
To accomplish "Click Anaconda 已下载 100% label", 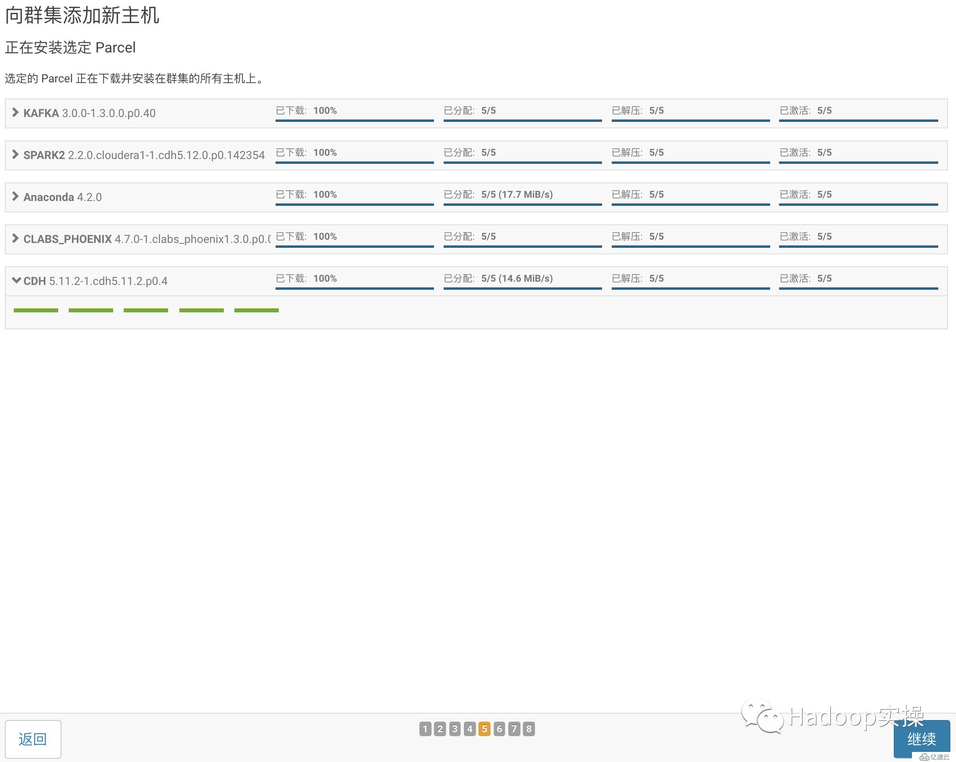I will 306,195.
